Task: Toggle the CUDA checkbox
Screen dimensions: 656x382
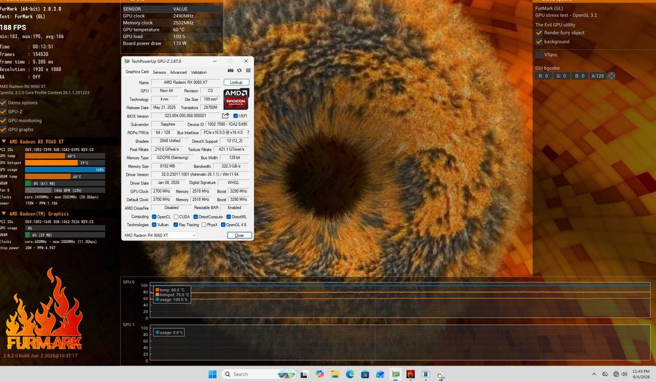Action: click(176, 216)
